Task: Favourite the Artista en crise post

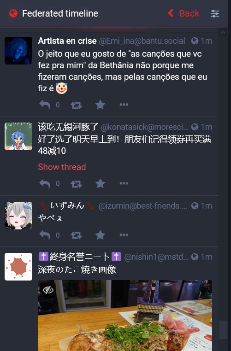Action: coord(100,105)
